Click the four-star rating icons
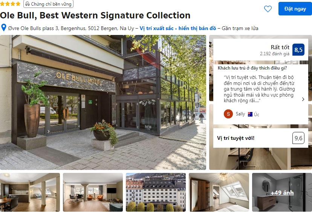 click(10, 4)
